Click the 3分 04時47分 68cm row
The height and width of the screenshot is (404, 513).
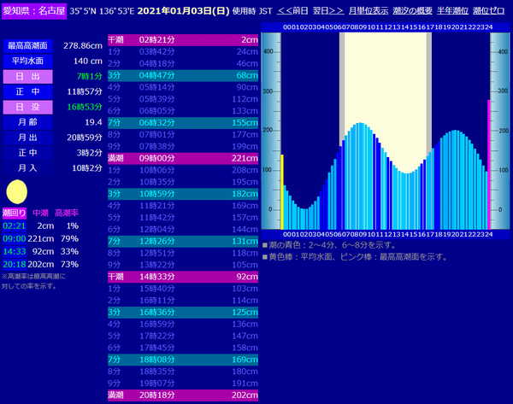(x=183, y=75)
